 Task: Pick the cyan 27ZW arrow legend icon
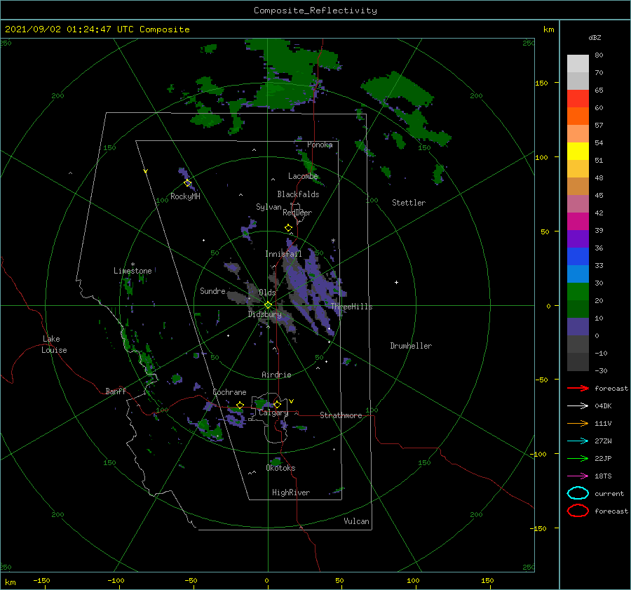point(578,441)
